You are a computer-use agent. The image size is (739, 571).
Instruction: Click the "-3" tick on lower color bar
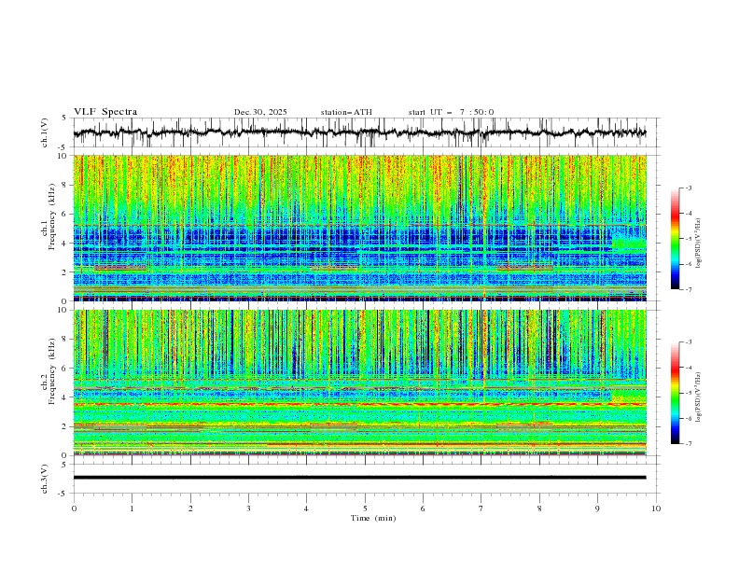pyautogui.click(x=689, y=342)
